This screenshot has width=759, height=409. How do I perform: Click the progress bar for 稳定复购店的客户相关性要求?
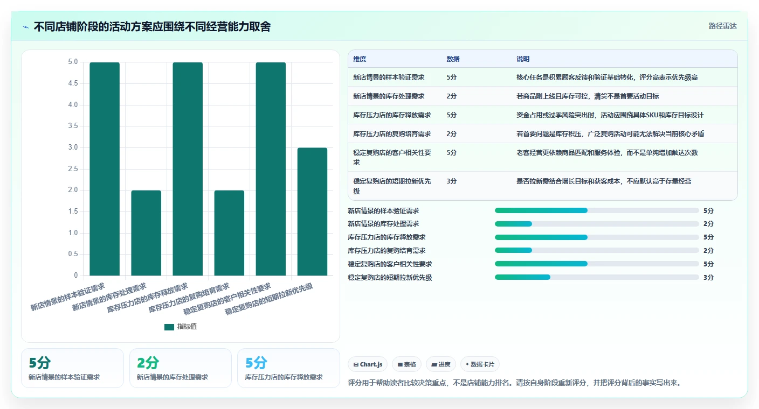pos(597,264)
